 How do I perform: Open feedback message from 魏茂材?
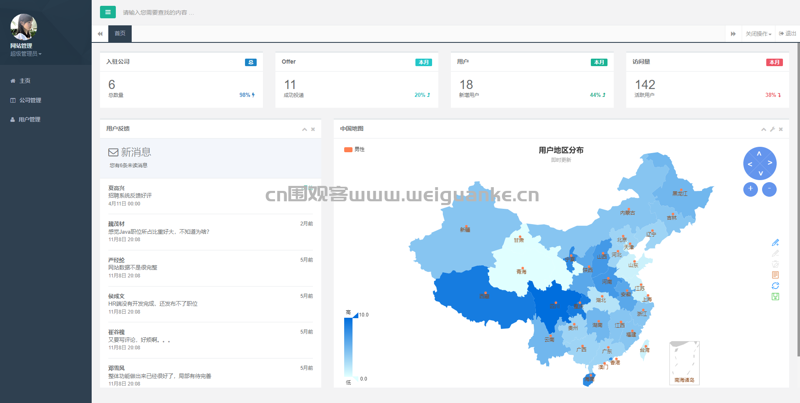tap(210, 232)
